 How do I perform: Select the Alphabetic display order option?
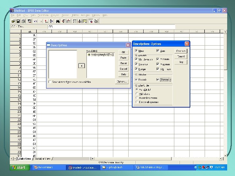click(x=136, y=94)
